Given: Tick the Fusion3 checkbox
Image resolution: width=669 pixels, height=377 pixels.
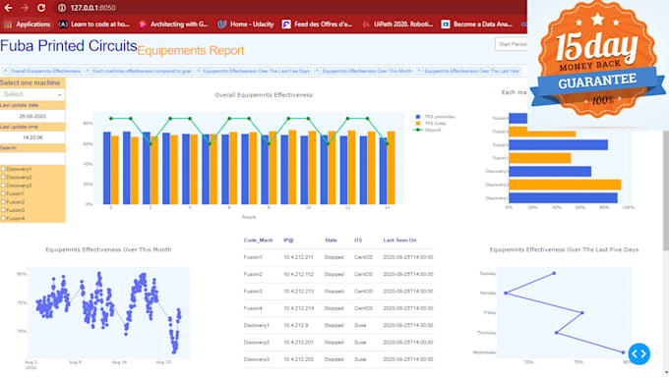Looking at the screenshot, I should tap(3, 209).
